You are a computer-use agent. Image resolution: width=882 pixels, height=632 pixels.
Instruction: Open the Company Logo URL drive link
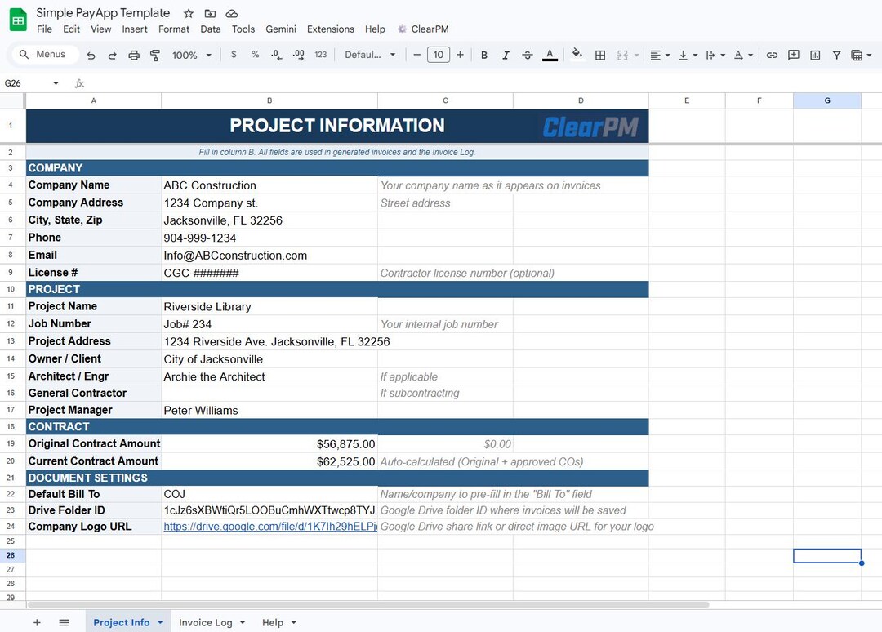[270, 527]
